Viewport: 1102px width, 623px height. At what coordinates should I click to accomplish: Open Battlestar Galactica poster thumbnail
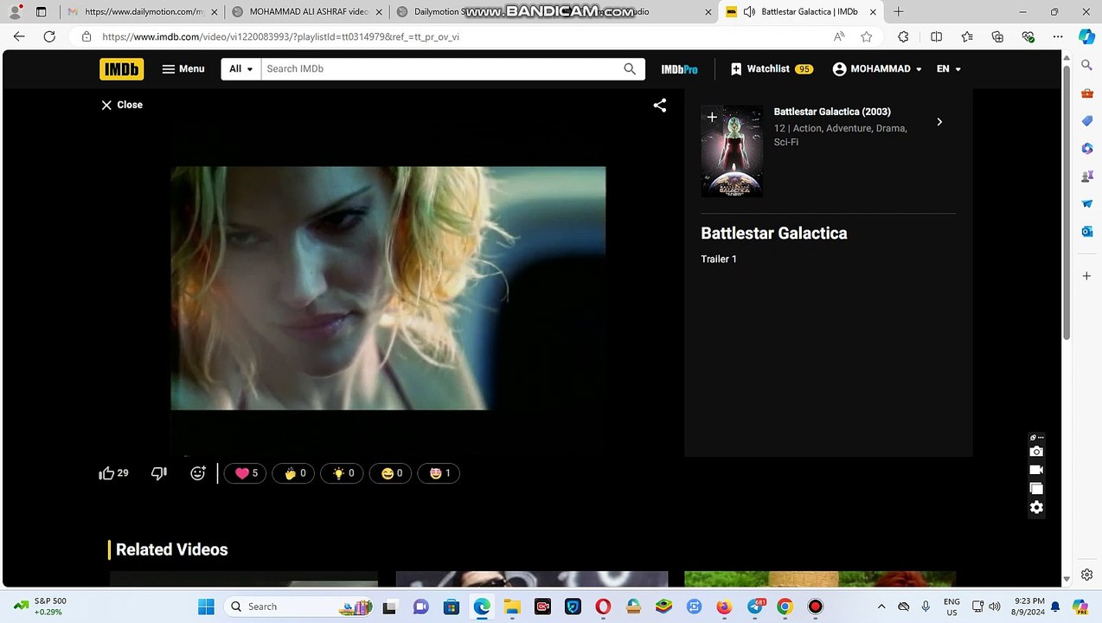coord(732,151)
